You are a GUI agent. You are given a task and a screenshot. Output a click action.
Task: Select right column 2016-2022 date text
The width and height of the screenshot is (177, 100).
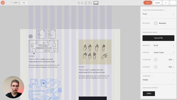coord(82,67)
